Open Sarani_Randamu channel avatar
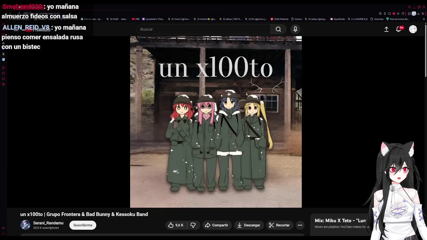Image resolution: width=427 pixels, height=240 pixels. 25,225
